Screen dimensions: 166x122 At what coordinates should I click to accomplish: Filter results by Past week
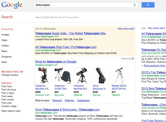pyautogui.click(x=7, y=96)
